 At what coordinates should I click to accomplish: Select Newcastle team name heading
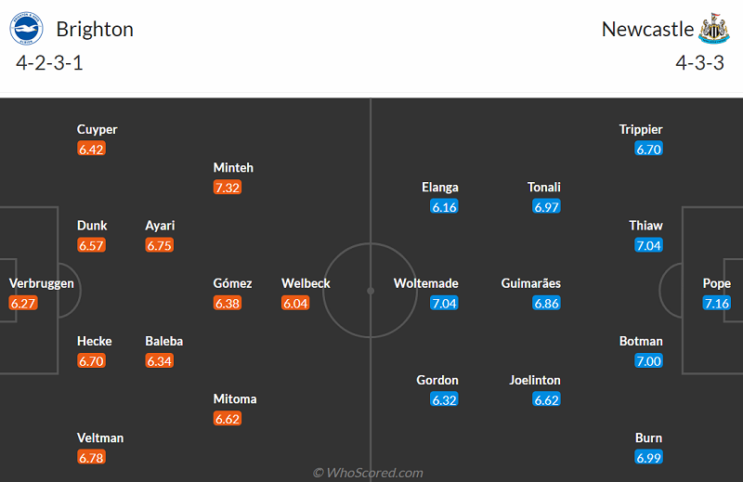tap(647, 29)
